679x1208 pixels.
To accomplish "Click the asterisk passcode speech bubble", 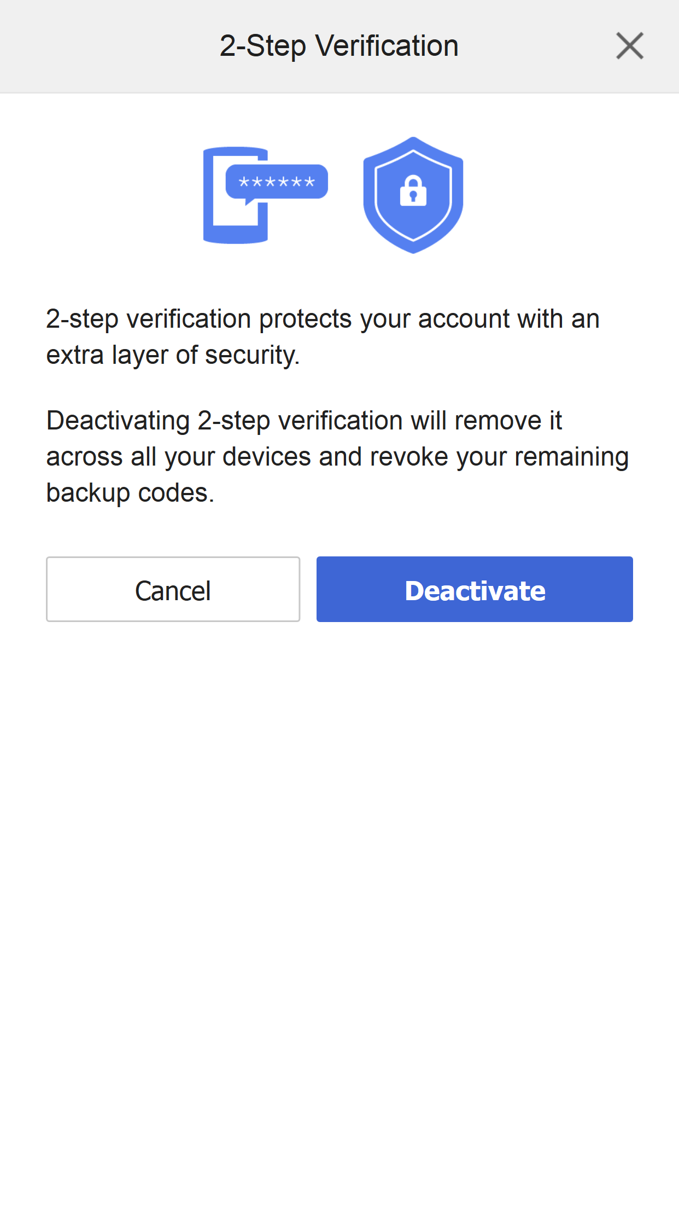I will point(277,182).
